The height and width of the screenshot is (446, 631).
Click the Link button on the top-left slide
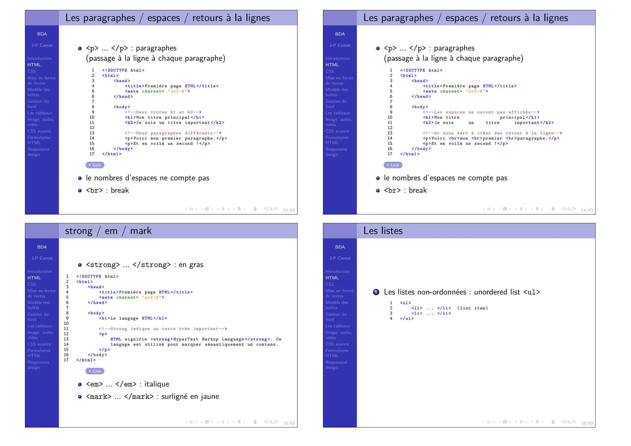[95, 165]
